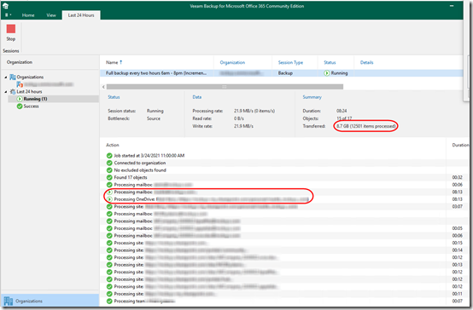Open the main menu dropdown in ribbon
The image size is (473, 310).
[8, 14]
